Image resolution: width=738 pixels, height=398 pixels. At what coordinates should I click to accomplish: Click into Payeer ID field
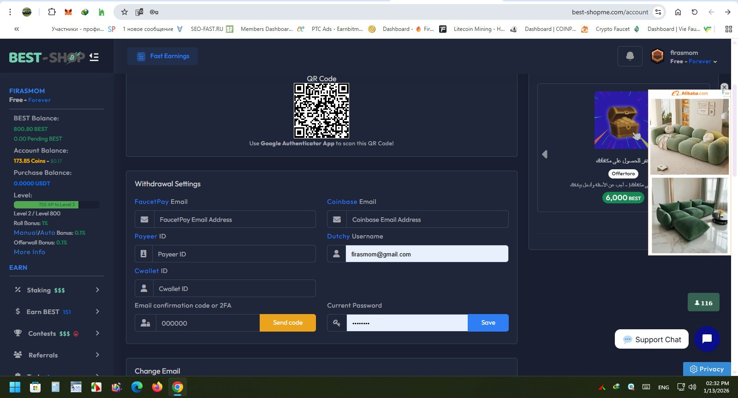(234, 254)
